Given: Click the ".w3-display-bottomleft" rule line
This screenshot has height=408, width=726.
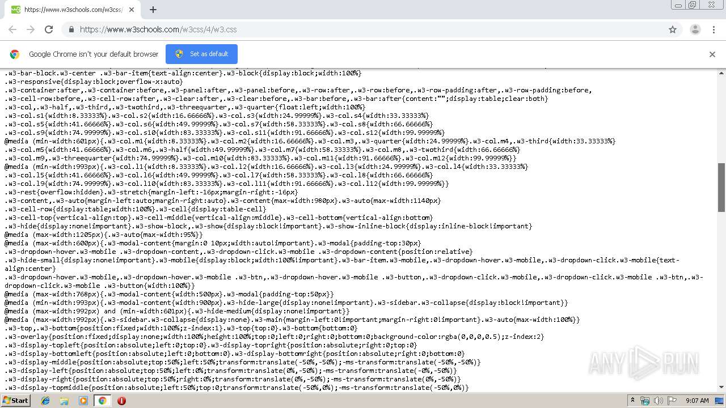Looking at the screenshot, I should [x=235, y=354].
